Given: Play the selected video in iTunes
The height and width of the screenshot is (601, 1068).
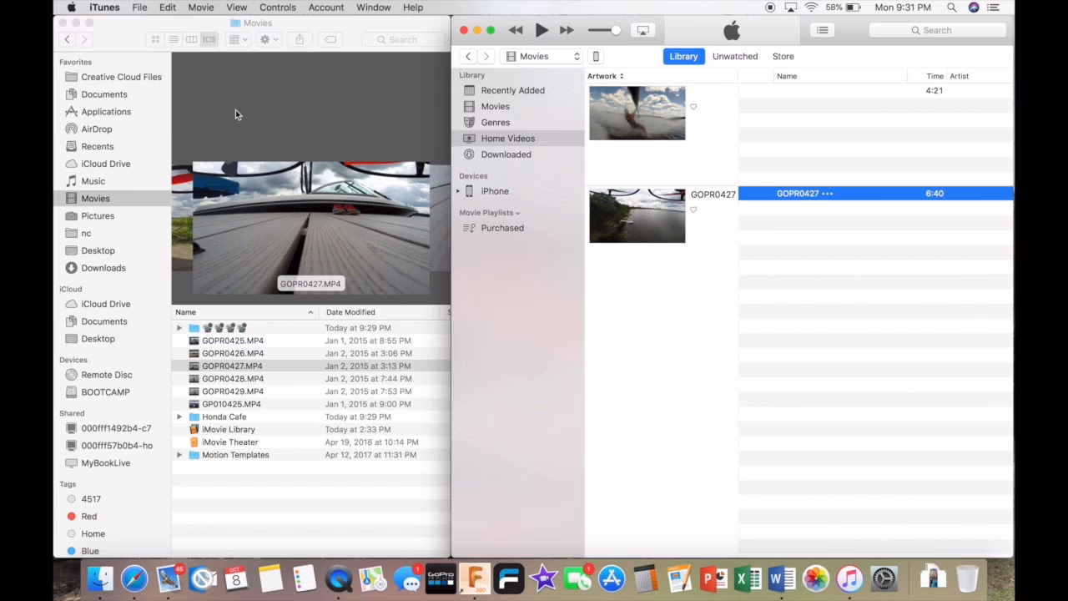Looking at the screenshot, I should click(x=542, y=30).
